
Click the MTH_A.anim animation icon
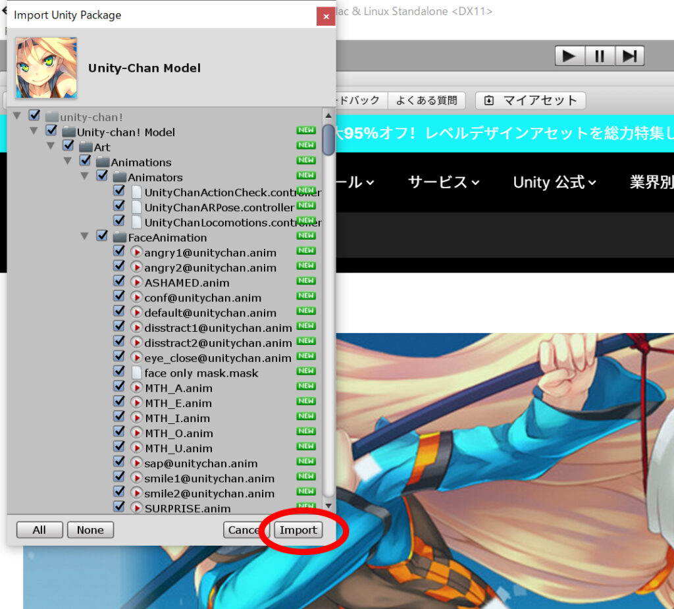point(136,388)
